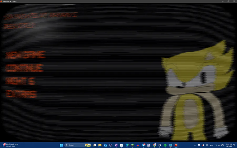
Task: Open the notification center bell icon
Action: click(234, 145)
